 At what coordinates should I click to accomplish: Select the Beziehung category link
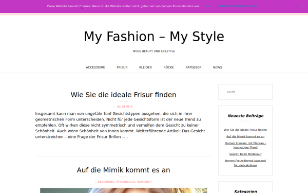[106, 182]
